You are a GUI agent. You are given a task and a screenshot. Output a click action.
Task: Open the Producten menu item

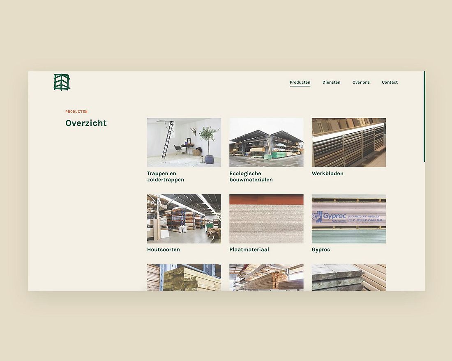pyautogui.click(x=300, y=82)
